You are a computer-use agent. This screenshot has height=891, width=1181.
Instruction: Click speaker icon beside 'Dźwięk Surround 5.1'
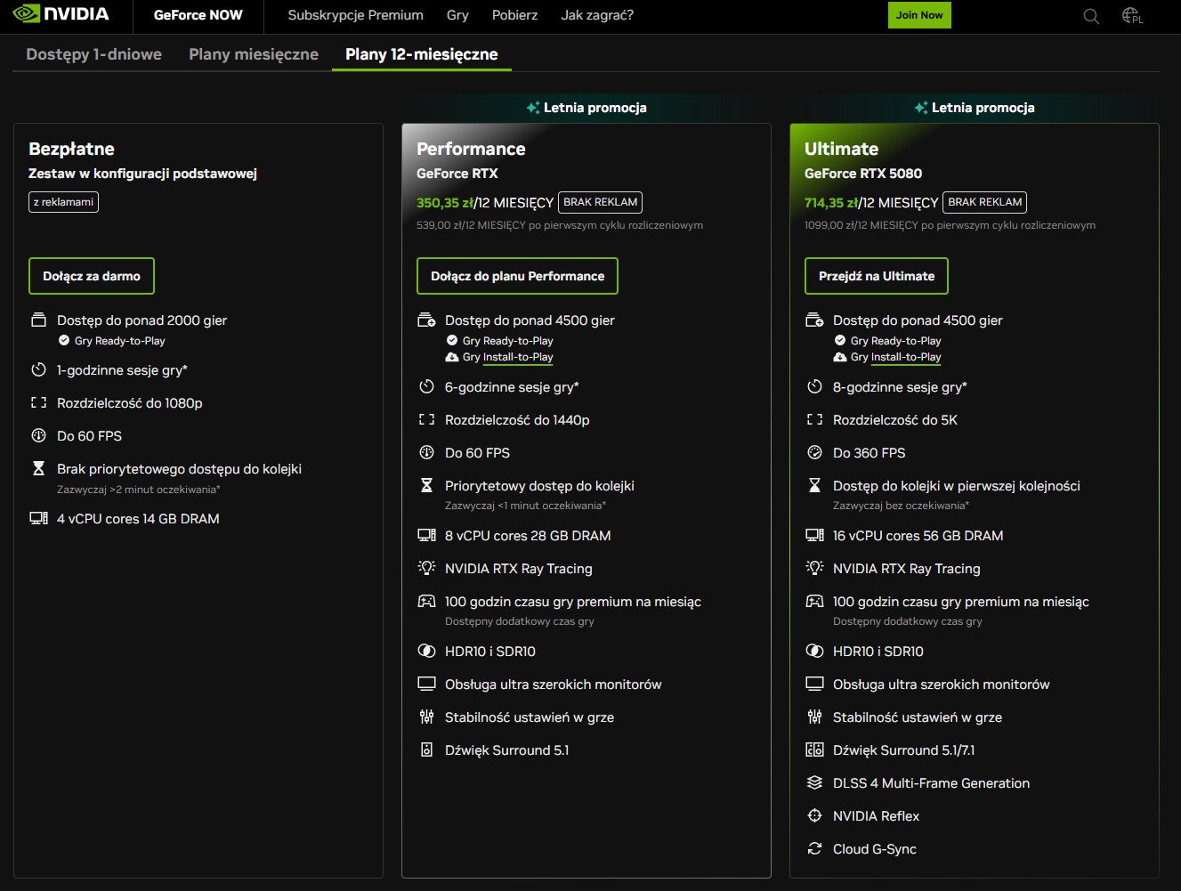(426, 749)
